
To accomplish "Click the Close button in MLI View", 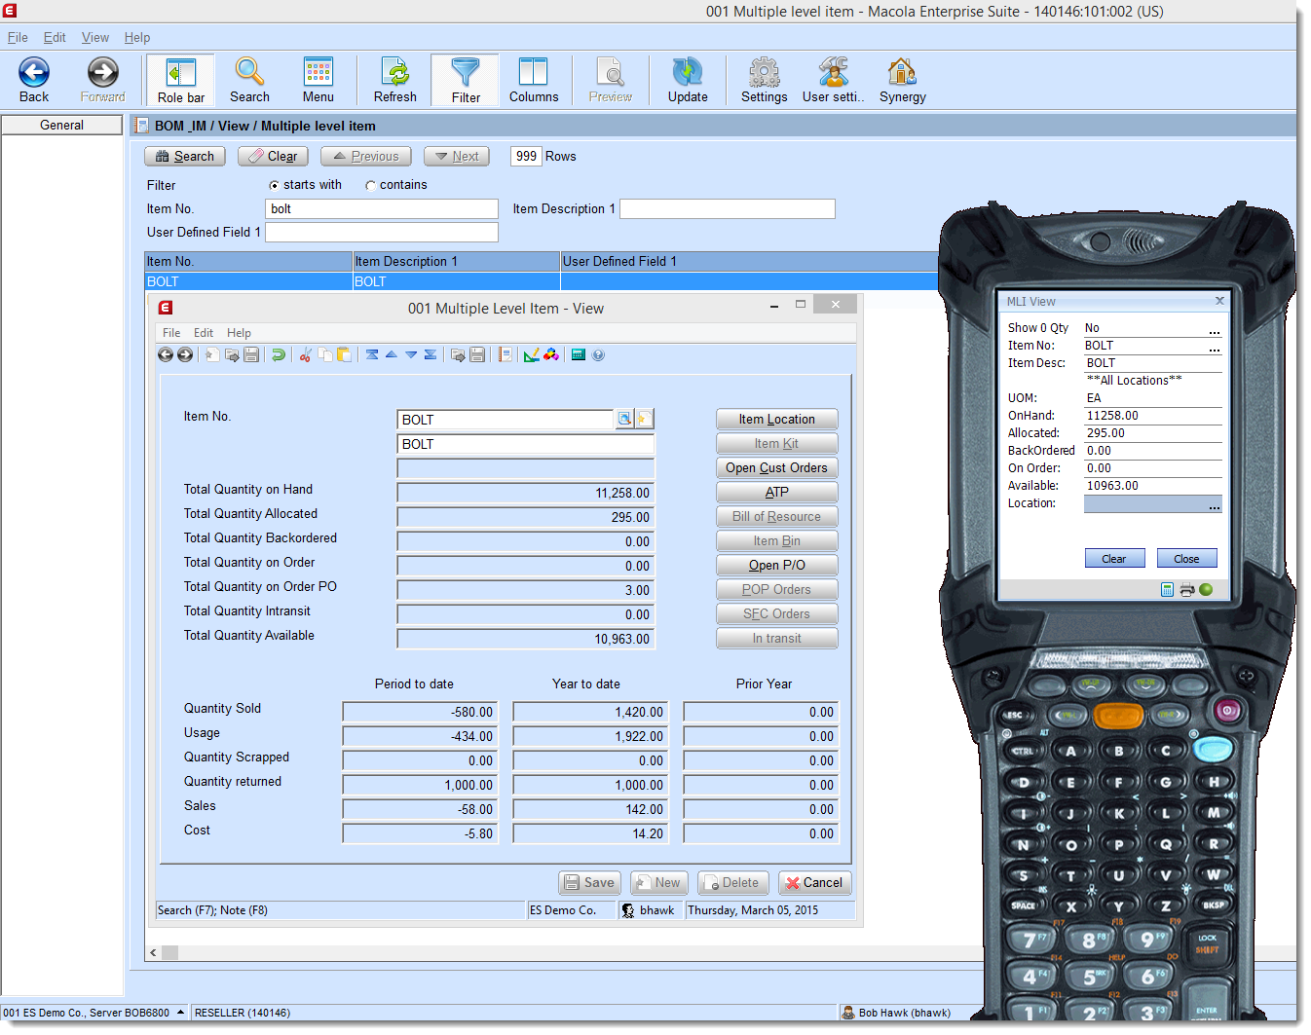I will [x=1186, y=559].
